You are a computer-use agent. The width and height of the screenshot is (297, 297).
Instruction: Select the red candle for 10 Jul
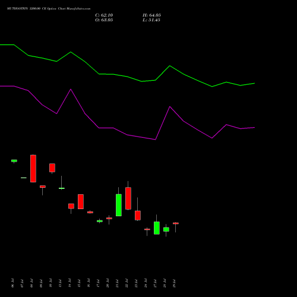pyautogui.click(x=52, y=168)
